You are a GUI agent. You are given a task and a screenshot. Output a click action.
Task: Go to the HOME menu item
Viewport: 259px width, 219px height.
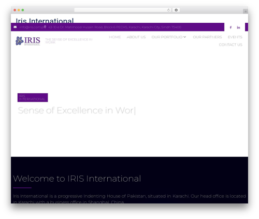point(115,37)
